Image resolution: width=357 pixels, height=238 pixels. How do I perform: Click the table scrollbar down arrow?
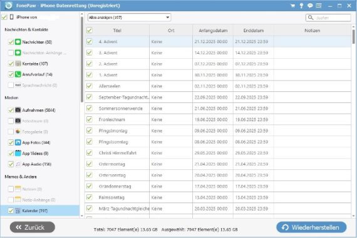(353, 216)
